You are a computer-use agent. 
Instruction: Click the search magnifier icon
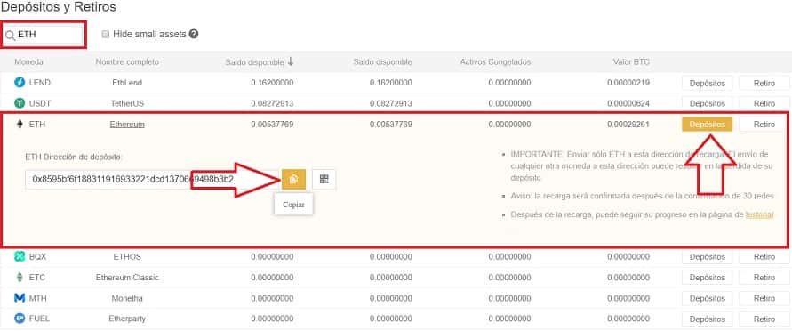pos(10,36)
